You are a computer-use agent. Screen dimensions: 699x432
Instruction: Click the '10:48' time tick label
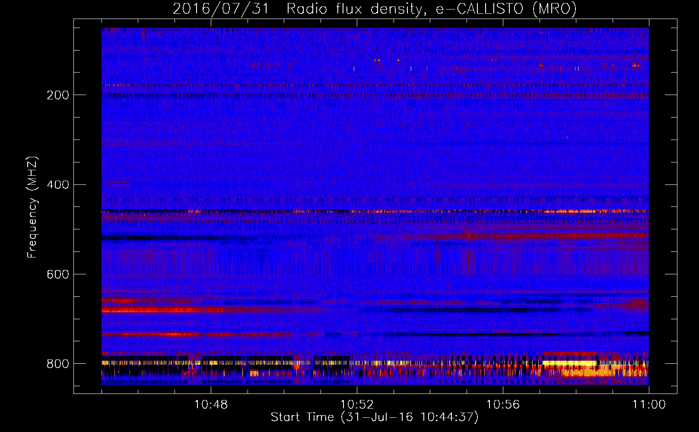click(211, 405)
